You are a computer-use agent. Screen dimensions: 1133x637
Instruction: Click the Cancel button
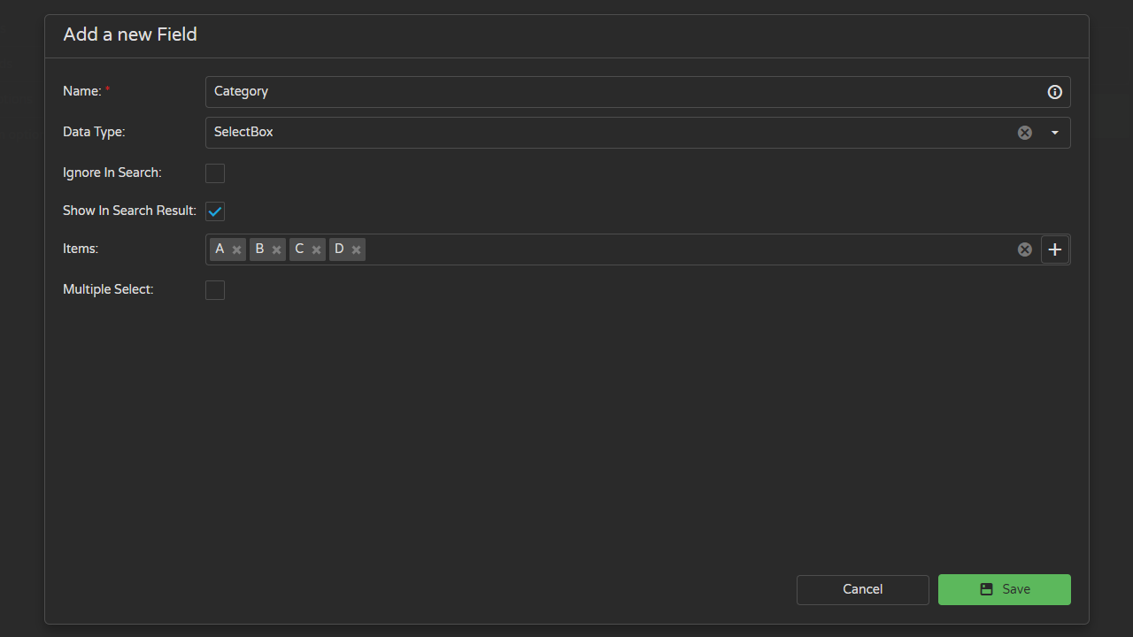(862, 589)
